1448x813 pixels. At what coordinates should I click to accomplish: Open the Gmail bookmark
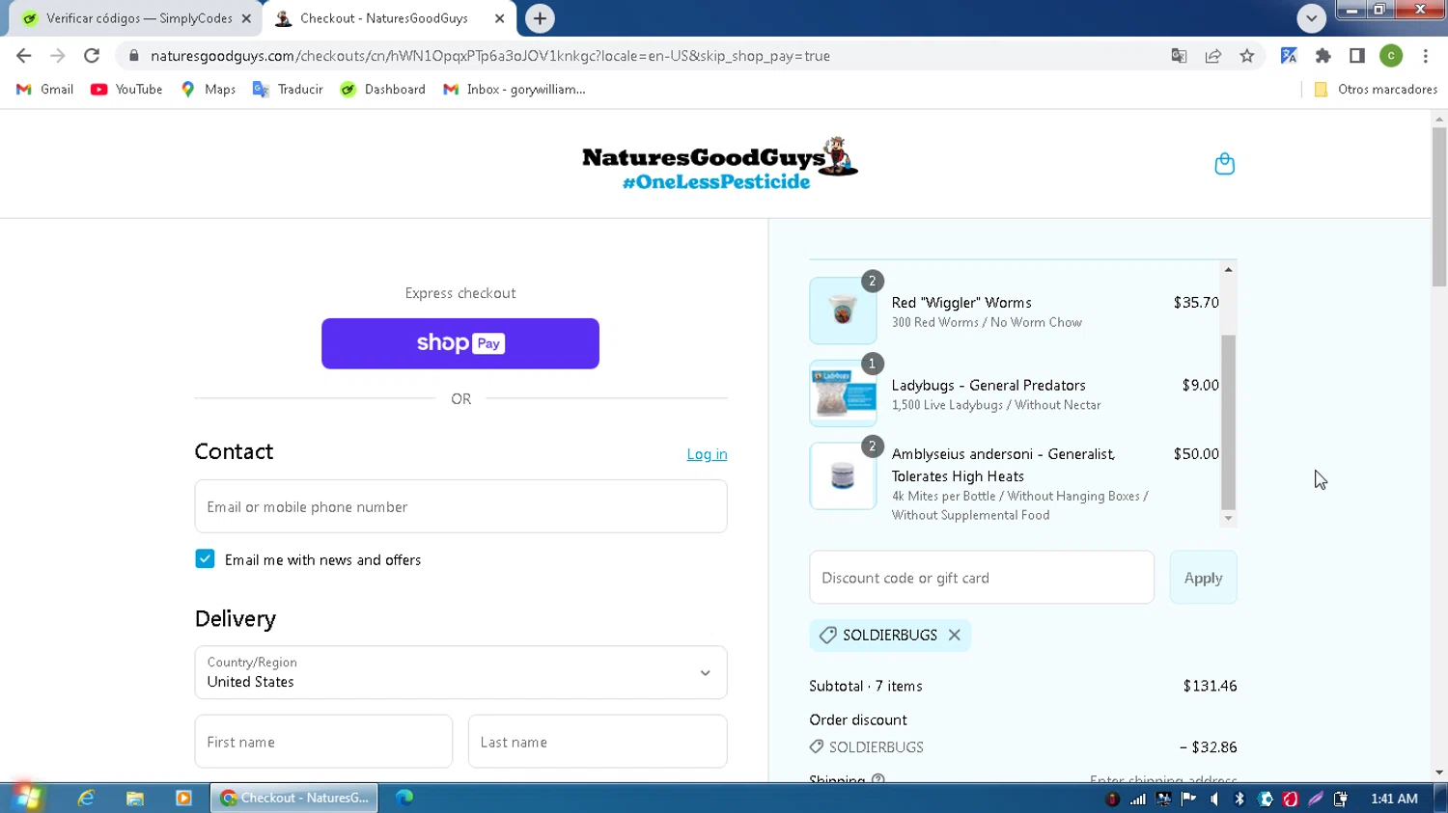(44, 89)
